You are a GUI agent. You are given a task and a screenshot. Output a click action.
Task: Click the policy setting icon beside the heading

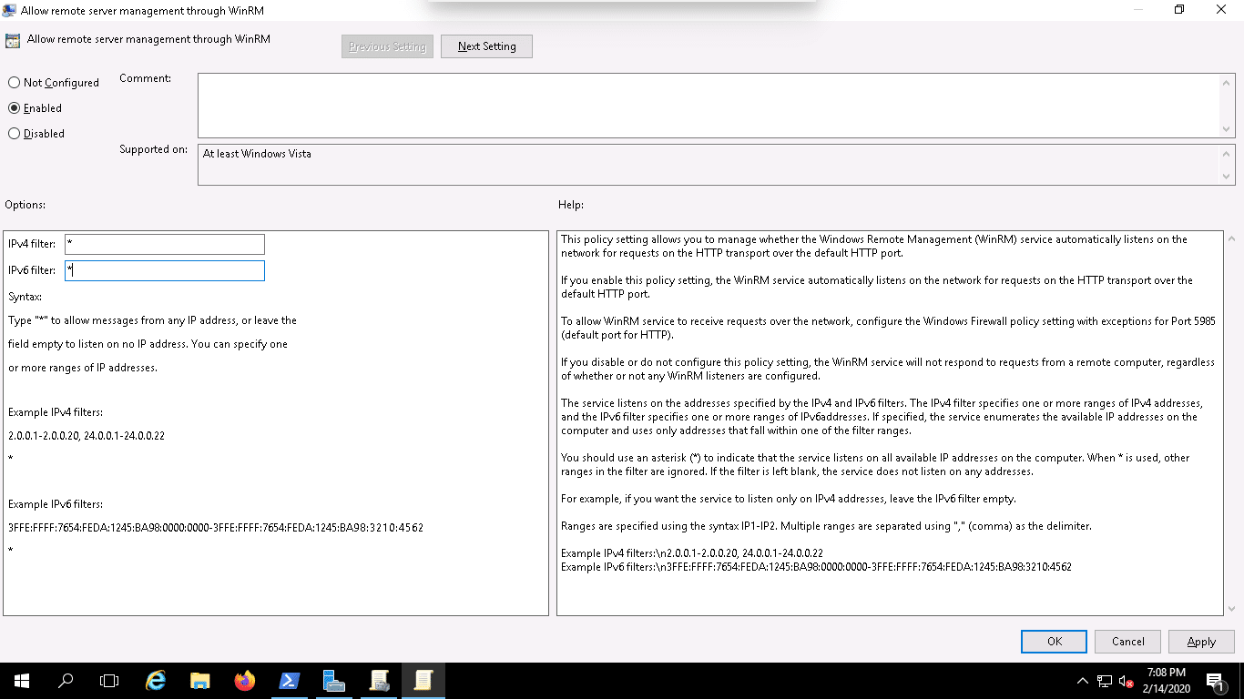click(x=13, y=41)
